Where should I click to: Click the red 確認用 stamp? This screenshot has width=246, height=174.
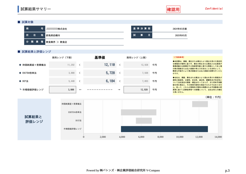coord(173,9)
